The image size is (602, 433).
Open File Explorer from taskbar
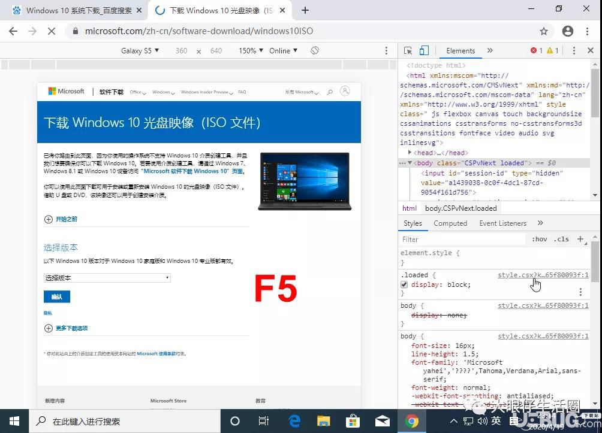point(324,421)
